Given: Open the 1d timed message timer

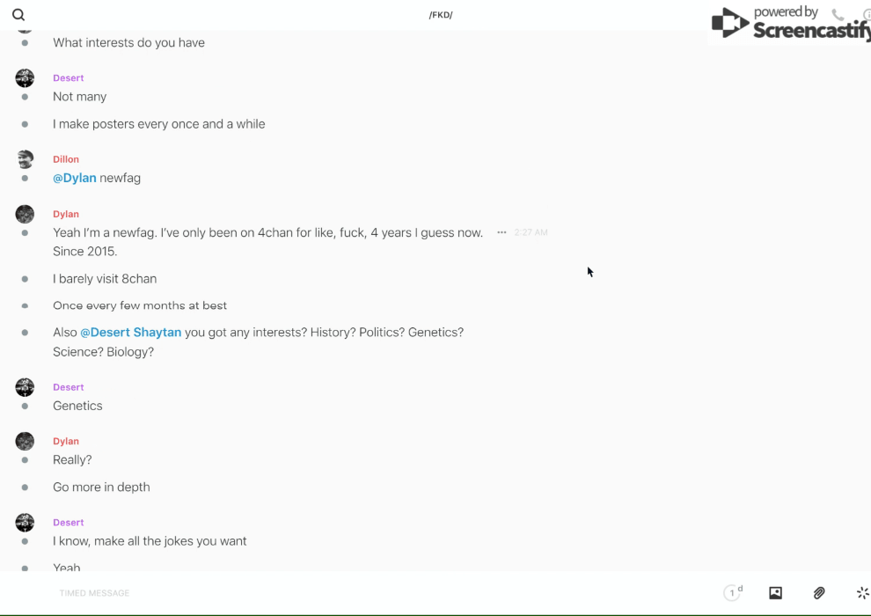Looking at the screenshot, I should [x=732, y=593].
